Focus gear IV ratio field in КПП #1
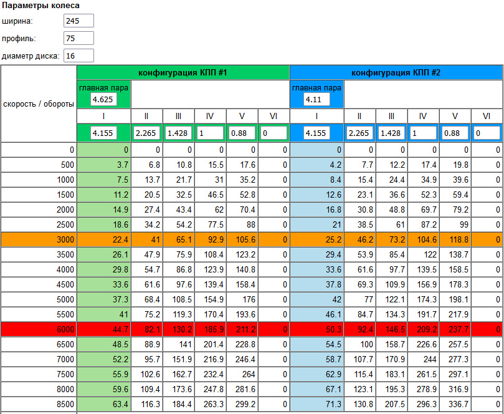This screenshot has height=414, width=504. tap(210, 133)
